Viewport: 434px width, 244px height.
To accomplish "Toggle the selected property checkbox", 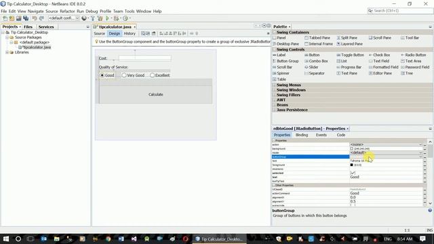I will pyautogui.click(x=353, y=173).
